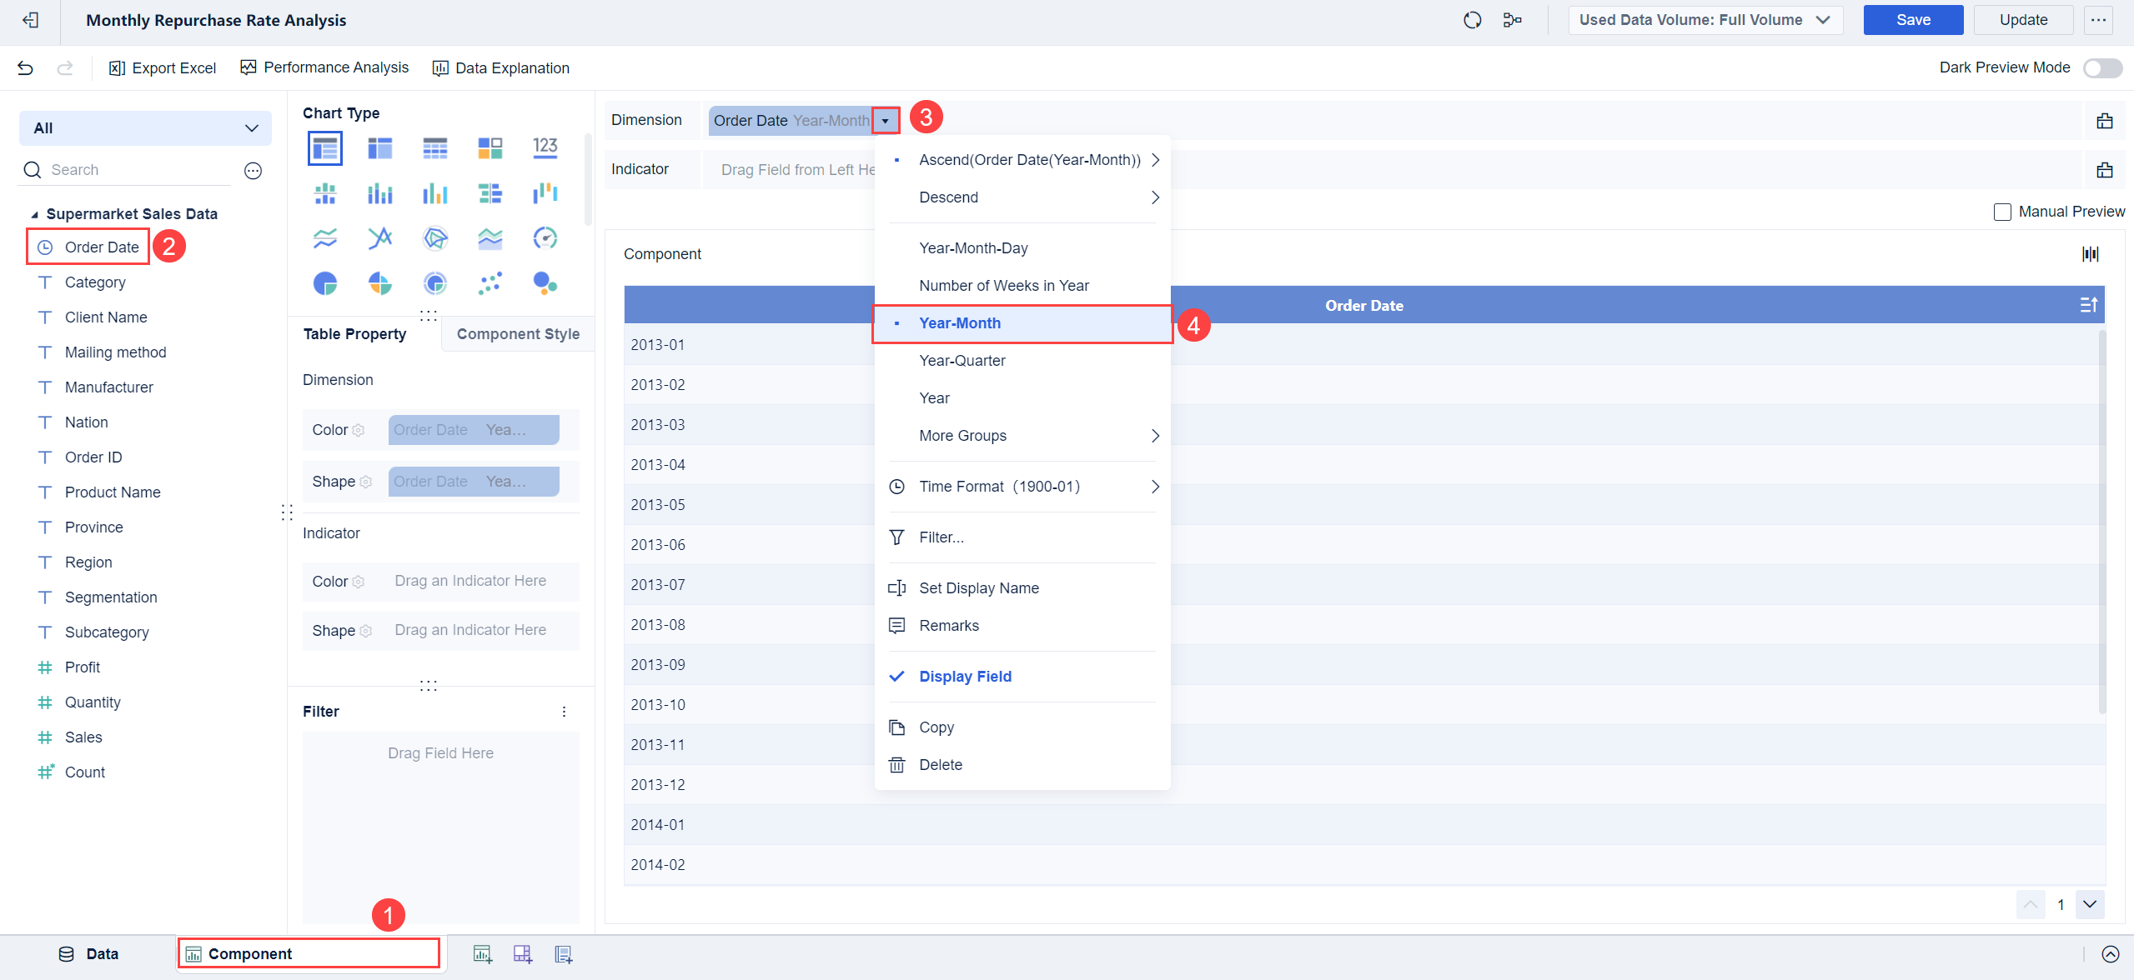The height and width of the screenshot is (980, 2134).
Task: Click the Data Explanation icon
Action: (440, 68)
